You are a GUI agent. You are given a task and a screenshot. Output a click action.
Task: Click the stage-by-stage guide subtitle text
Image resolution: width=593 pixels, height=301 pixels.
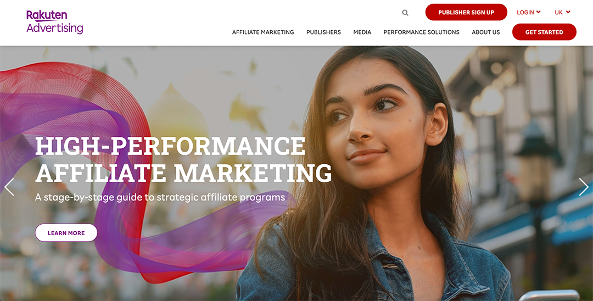coord(160,197)
